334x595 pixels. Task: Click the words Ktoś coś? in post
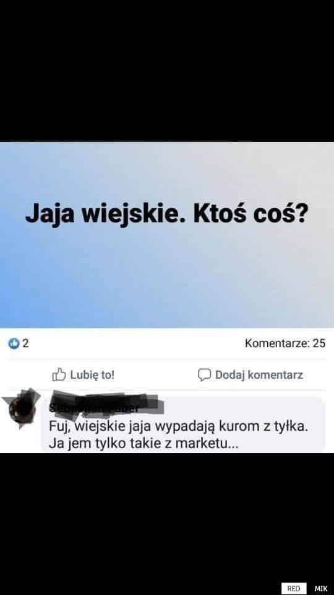tap(250, 214)
